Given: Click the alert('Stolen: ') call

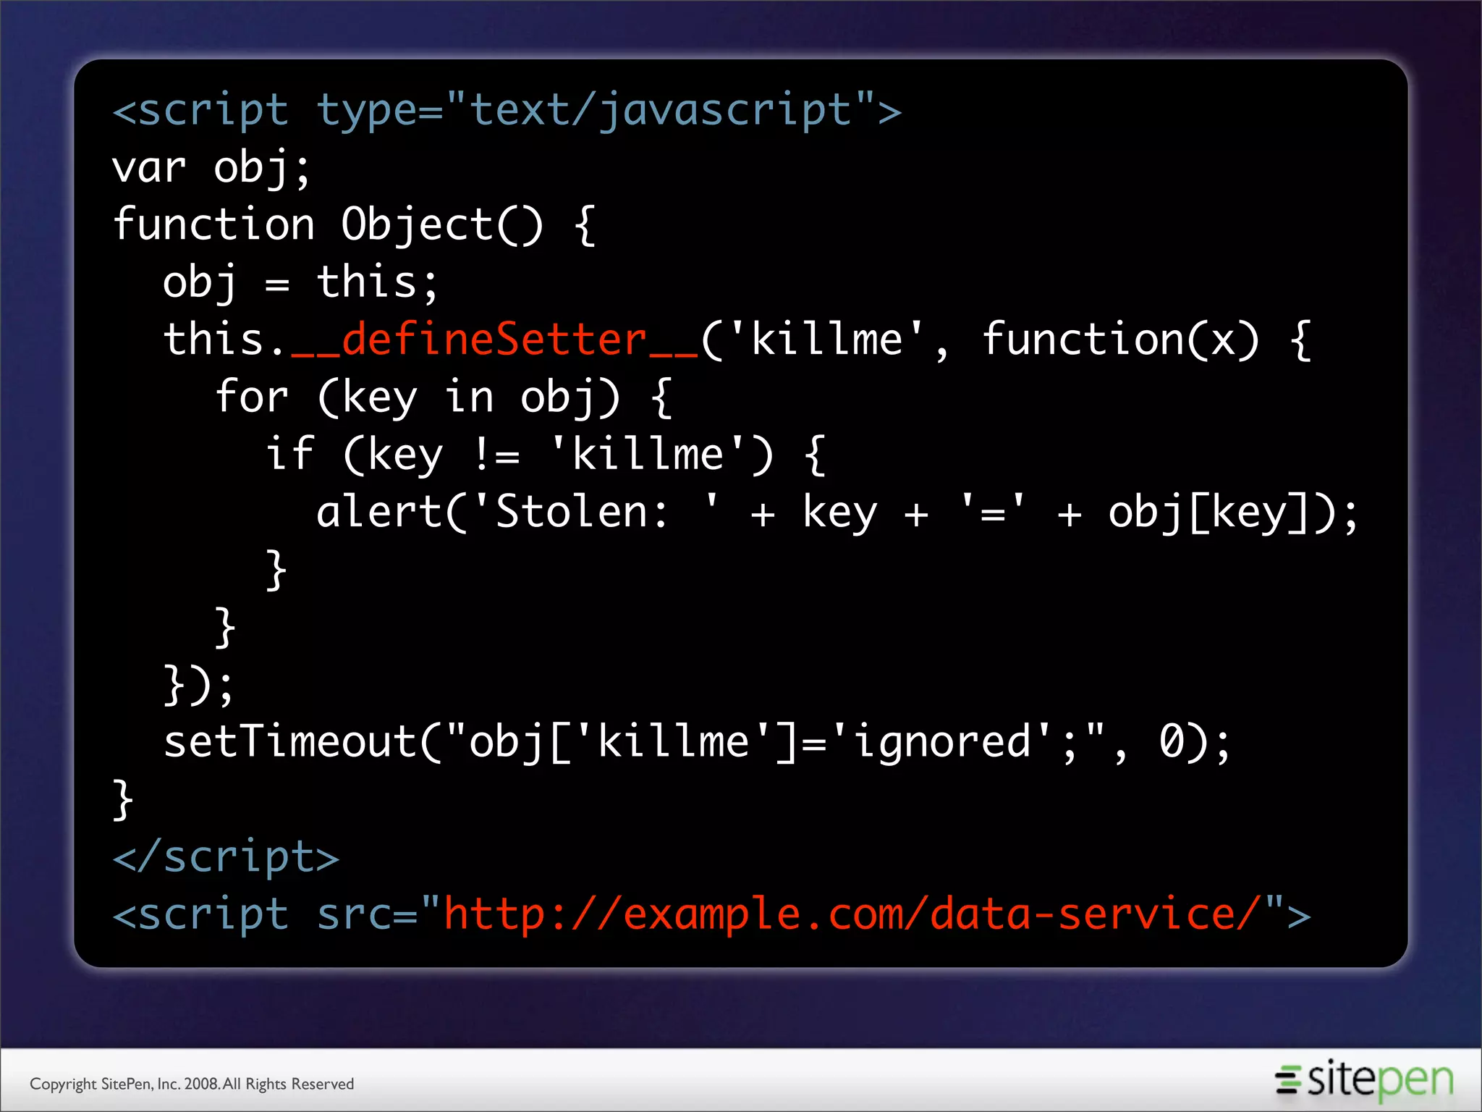Looking at the screenshot, I should click(x=517, y=513).
